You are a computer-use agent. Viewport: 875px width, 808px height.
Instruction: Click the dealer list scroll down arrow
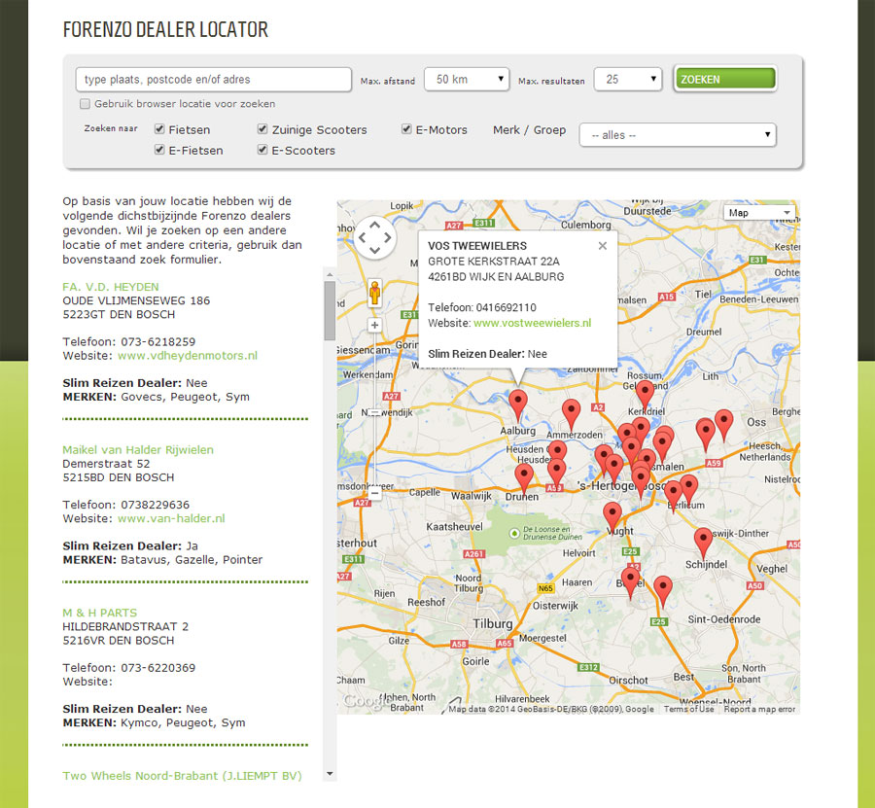tap(330, 774)
